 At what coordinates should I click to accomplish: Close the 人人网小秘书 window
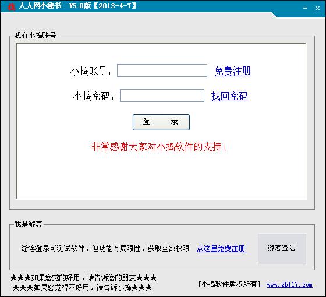click(x=317, y=8)
